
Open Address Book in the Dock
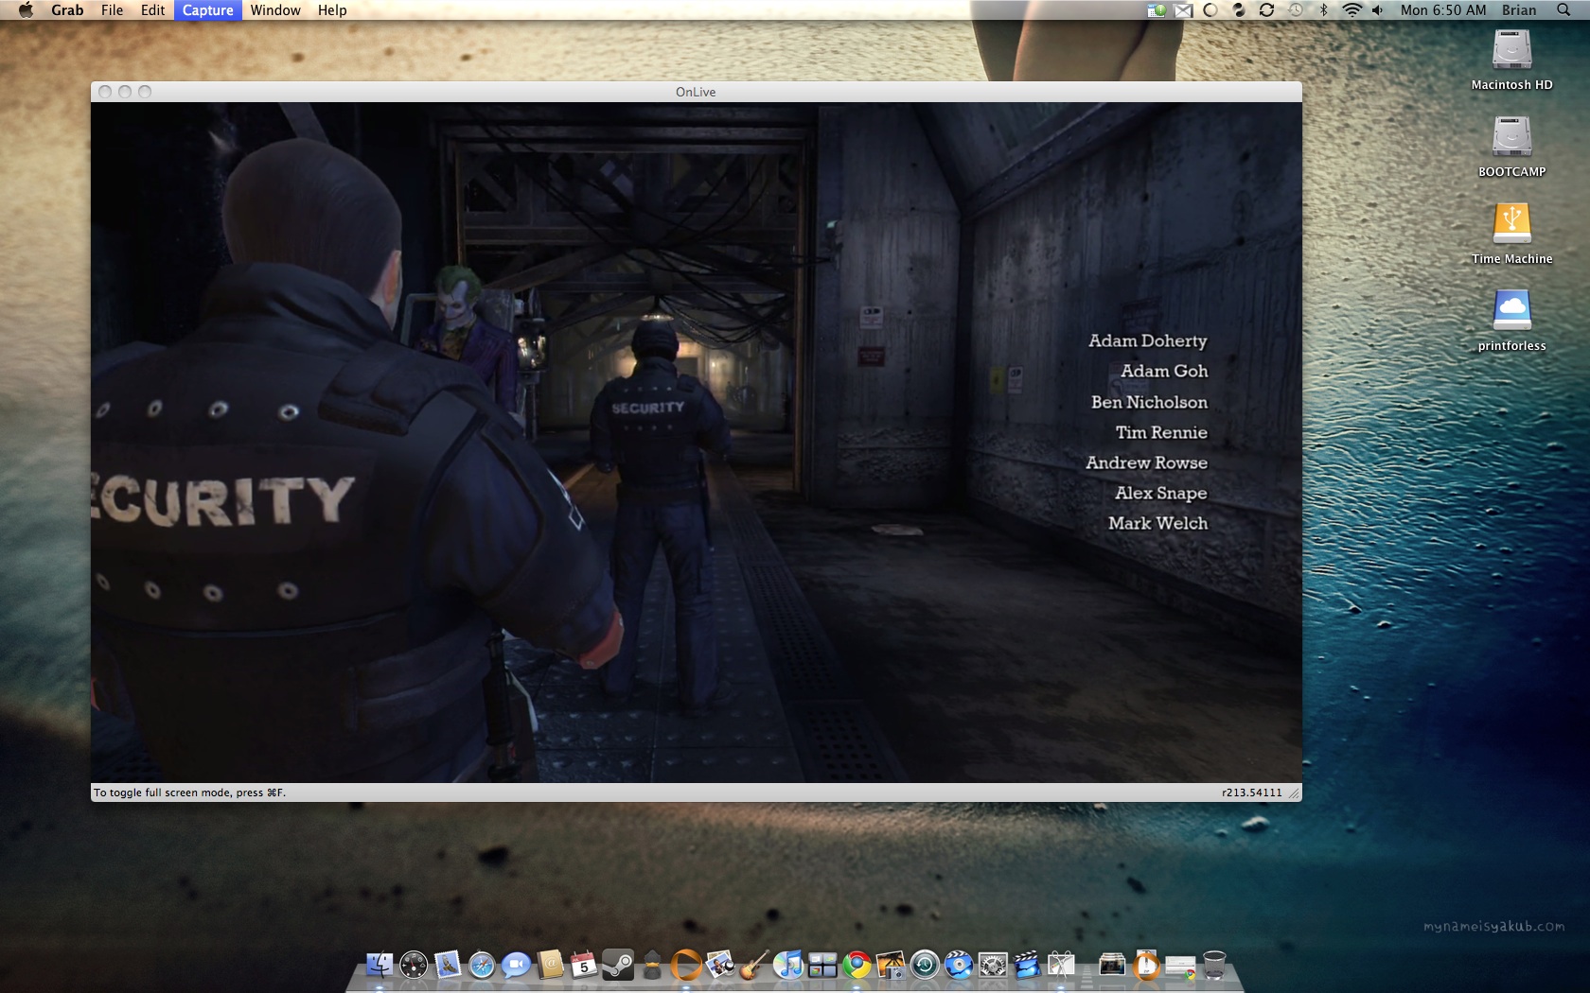550,965
